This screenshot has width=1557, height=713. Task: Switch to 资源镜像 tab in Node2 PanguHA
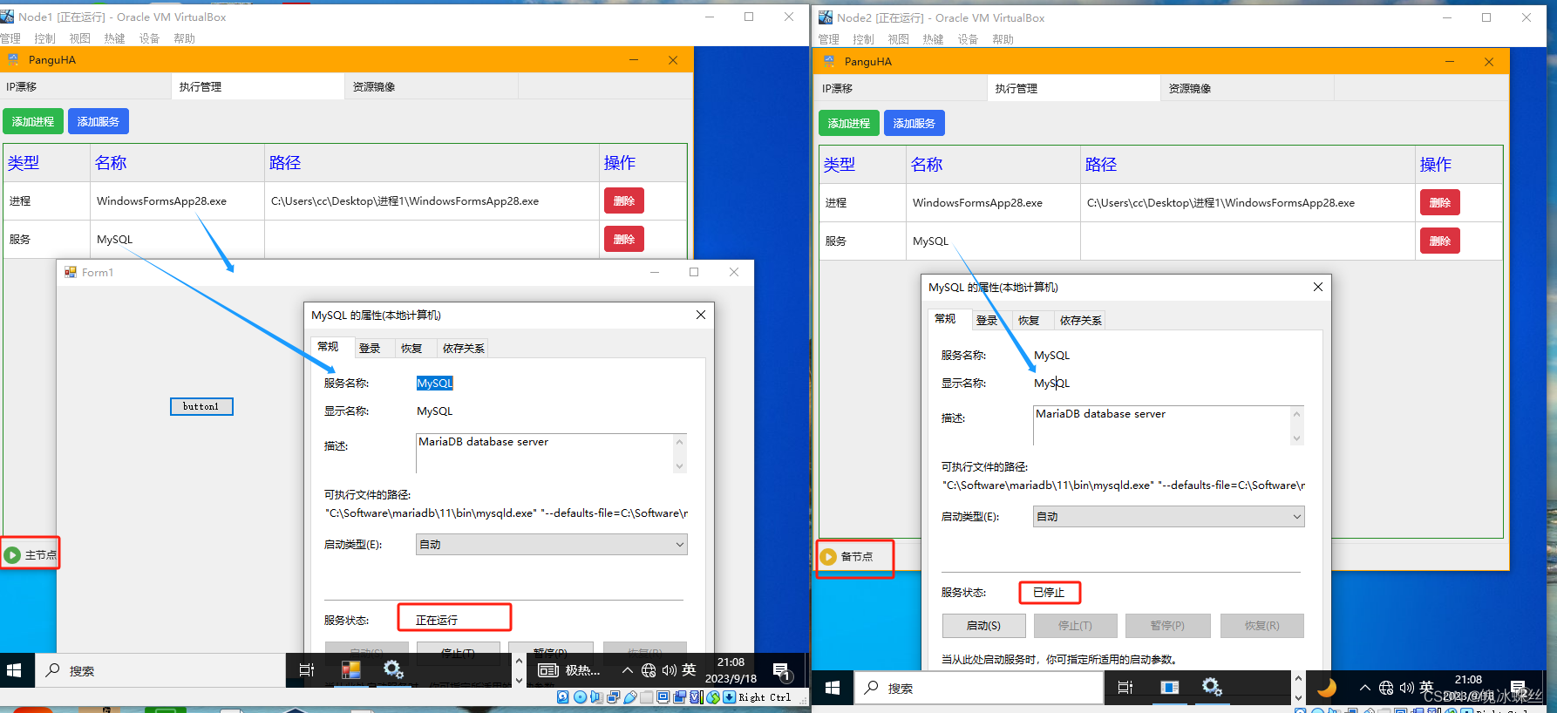point(1247,88)
